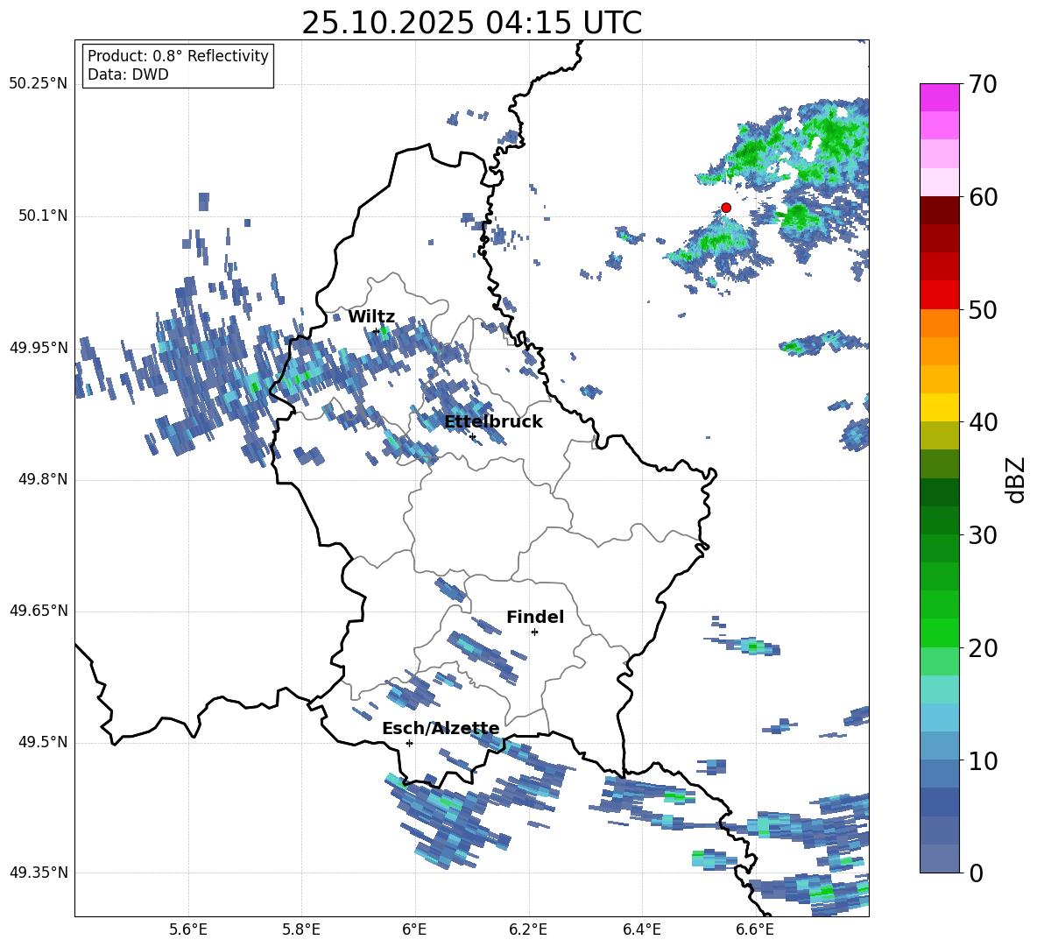Click the bright red swatch just above 50
This screenshot has width=1037, height=947.
[940, 294]
